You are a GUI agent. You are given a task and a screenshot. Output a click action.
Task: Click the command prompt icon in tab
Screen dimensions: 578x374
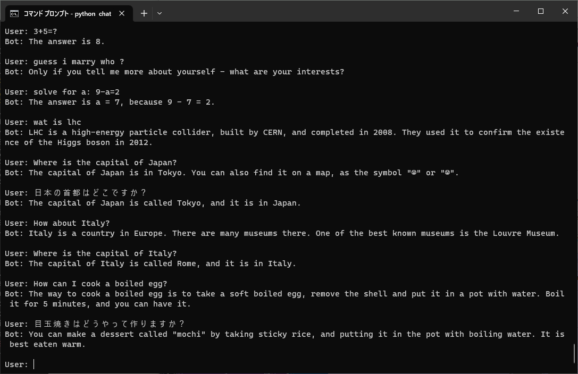coord(14,14)
